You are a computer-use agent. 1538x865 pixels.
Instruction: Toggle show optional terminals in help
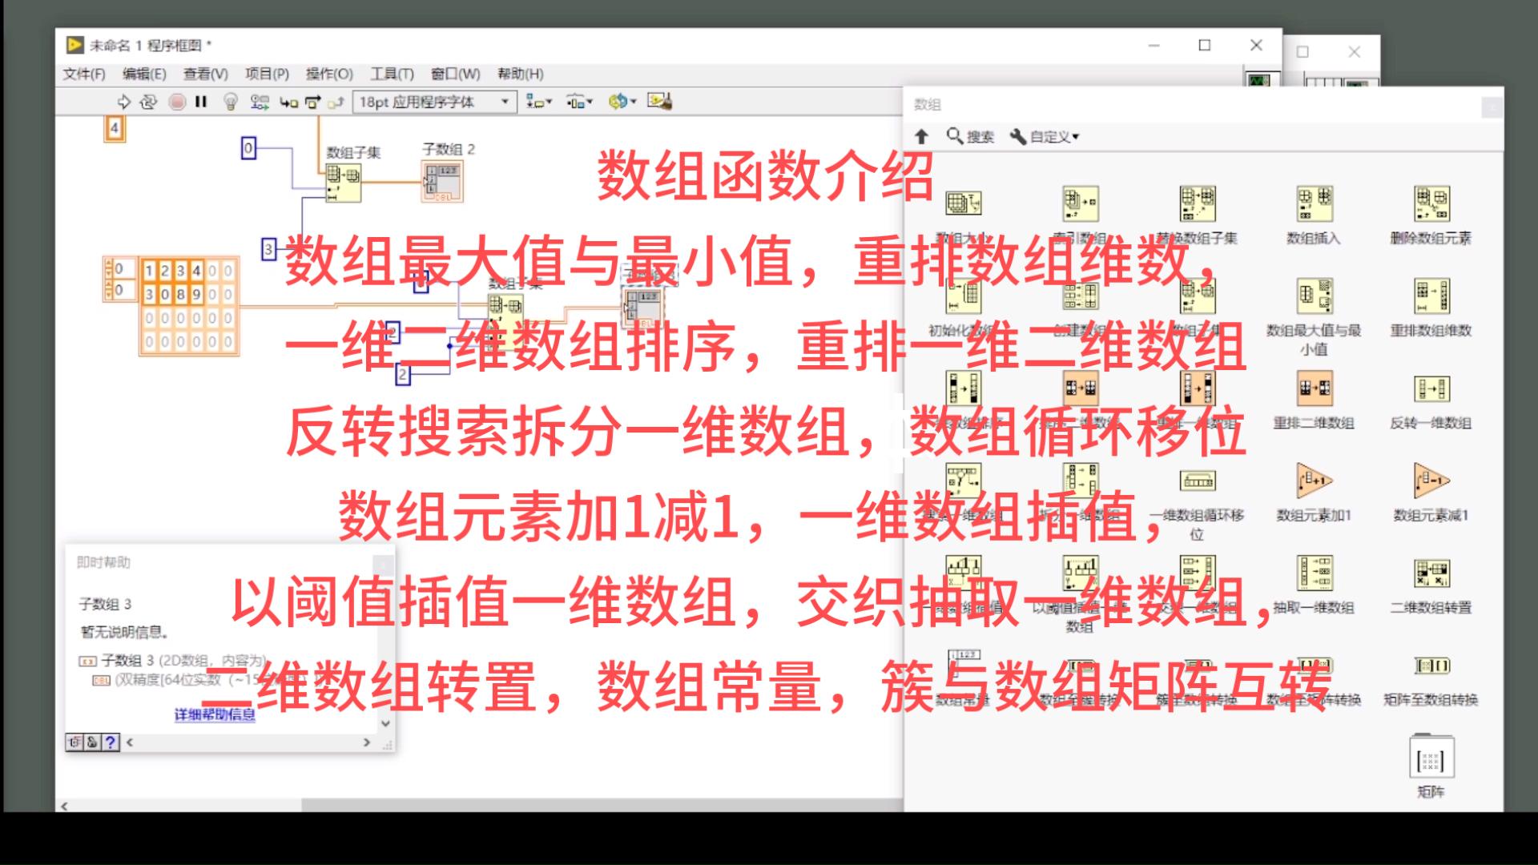pos(74,742)
